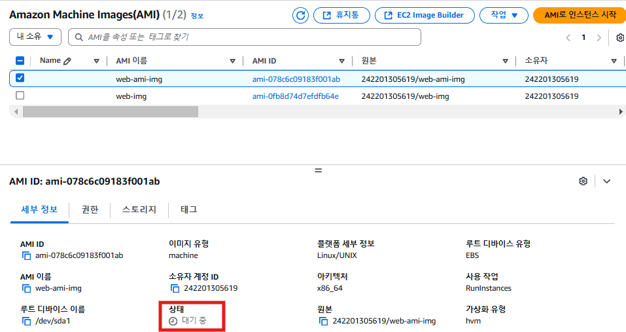Focus the AMI search field

(245, 37)
